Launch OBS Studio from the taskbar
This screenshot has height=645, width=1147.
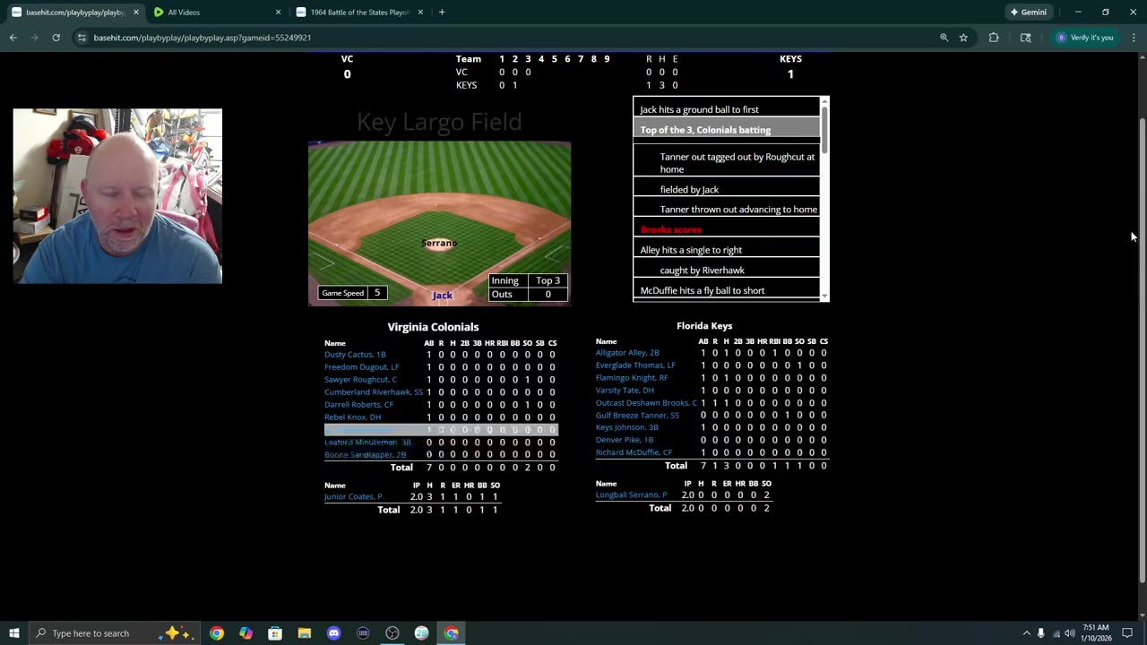tap(392, 633)
